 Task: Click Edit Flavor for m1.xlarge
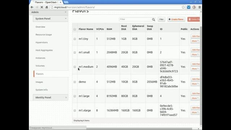click(x=195, y=108)
